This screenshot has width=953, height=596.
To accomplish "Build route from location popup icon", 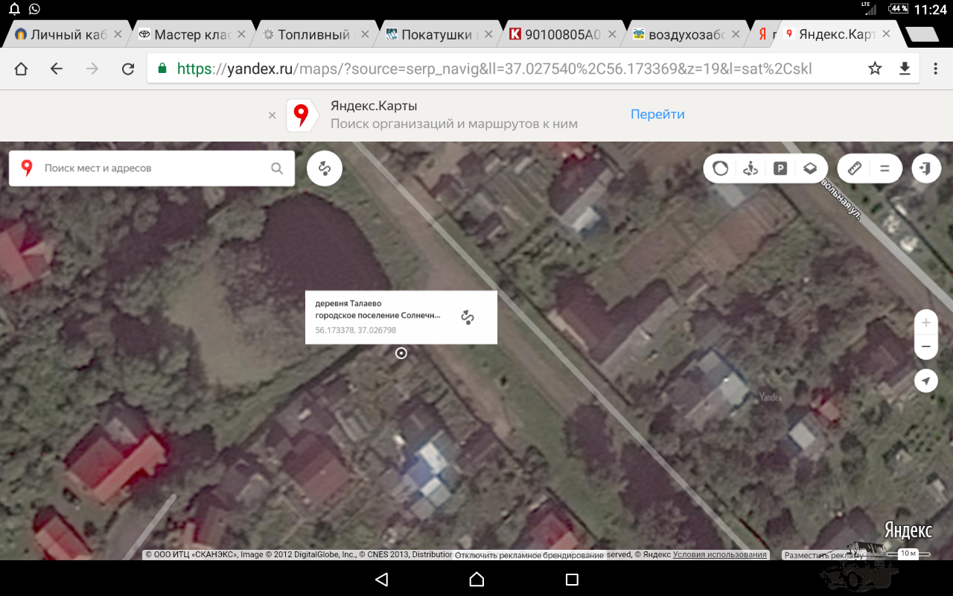I will click(x=468, y=317).
